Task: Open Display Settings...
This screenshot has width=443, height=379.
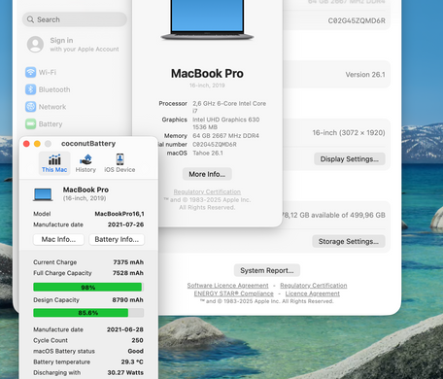Action: [x=350, y=159]
